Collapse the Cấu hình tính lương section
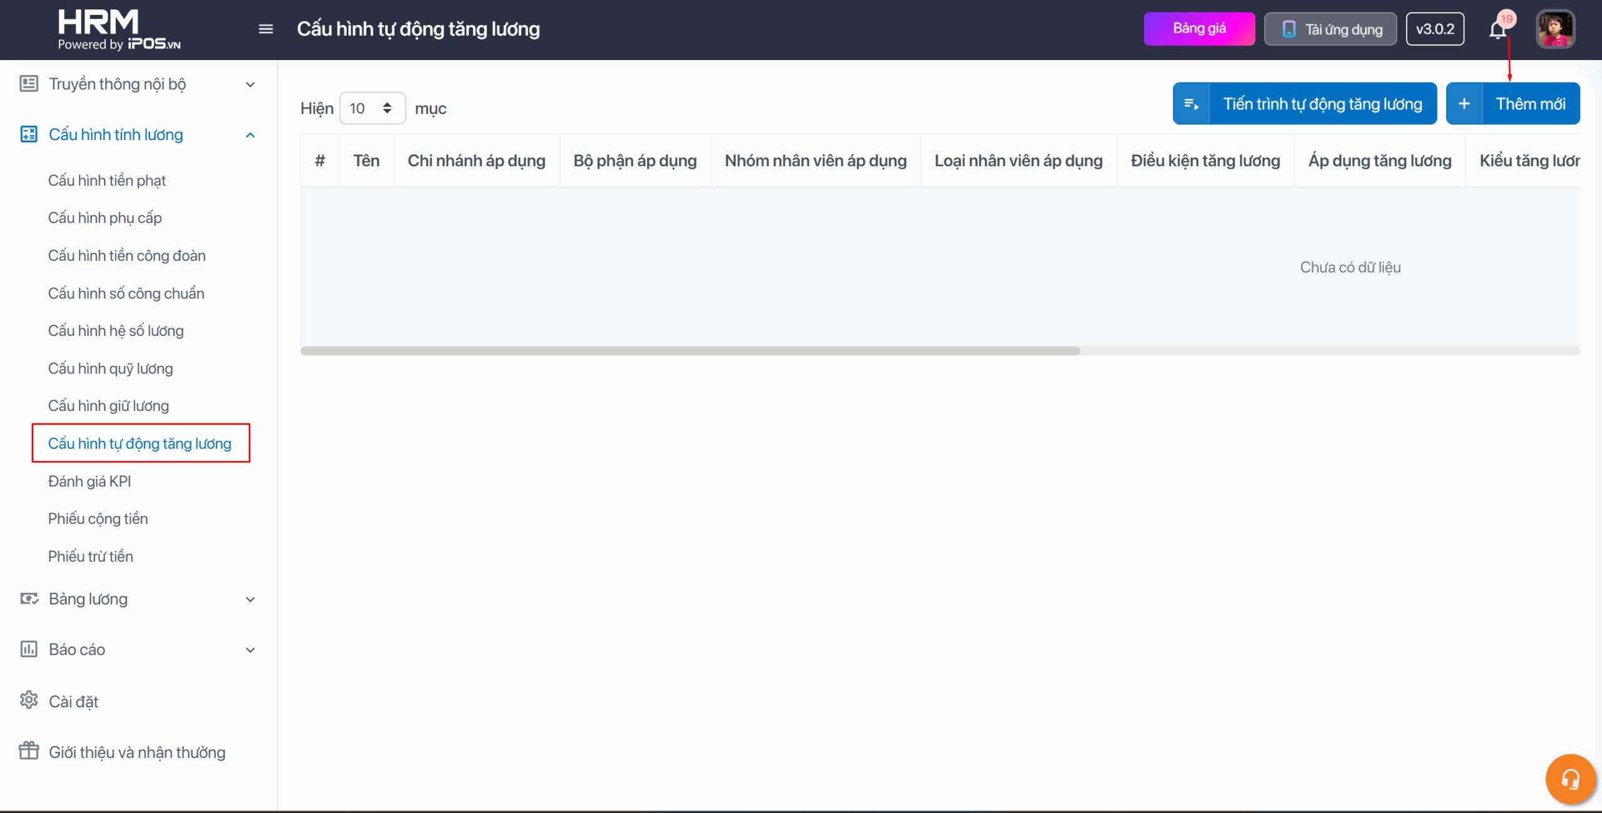The image size is (1602, 813). pyautogui.click(x=250, y=135)
